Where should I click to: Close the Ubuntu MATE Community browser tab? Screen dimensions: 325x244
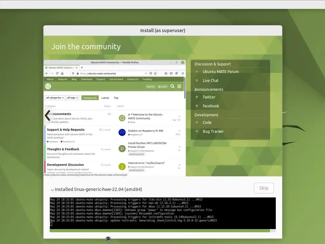pyautogui.click(x=76, y=68)
